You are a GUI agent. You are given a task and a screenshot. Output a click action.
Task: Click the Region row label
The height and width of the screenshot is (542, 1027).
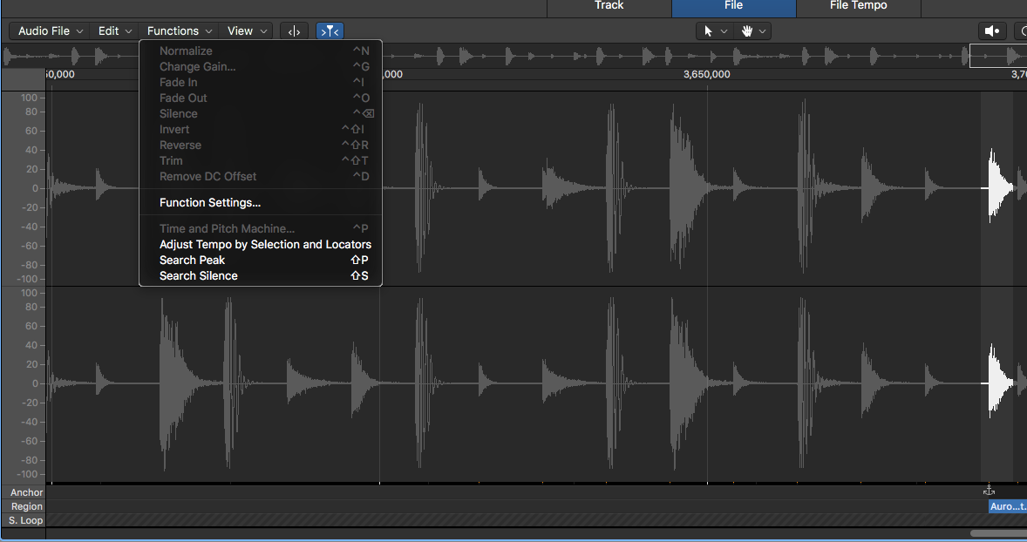click(26, 506)
